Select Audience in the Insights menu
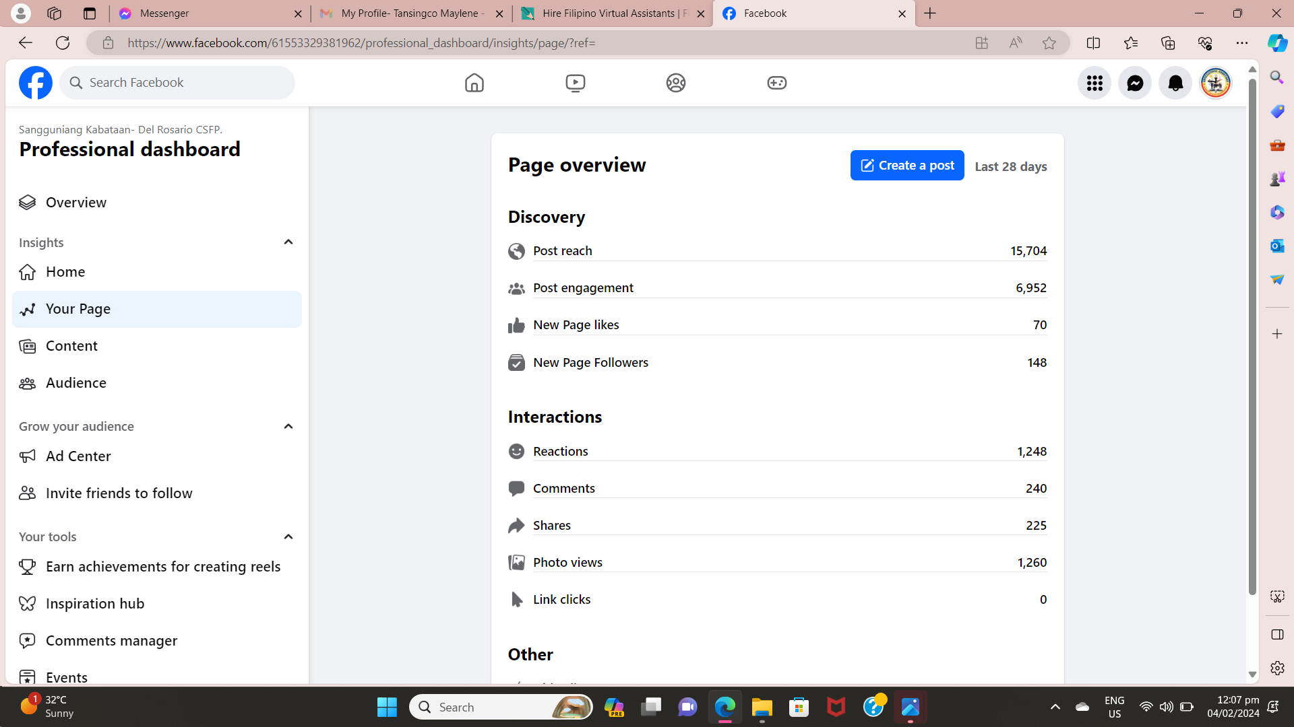 [75, 383]
